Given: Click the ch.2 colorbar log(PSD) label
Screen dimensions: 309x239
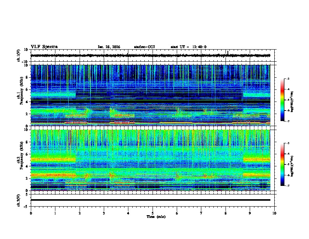Looking at the screenshot, I should point(292,166).
